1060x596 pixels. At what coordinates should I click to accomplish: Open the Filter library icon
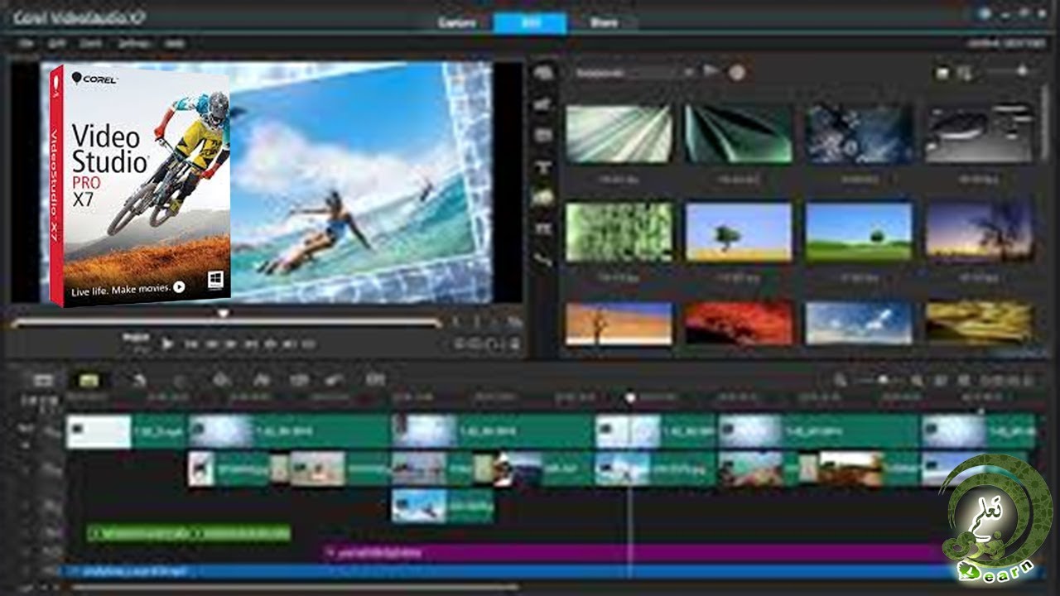pos(544,228)
